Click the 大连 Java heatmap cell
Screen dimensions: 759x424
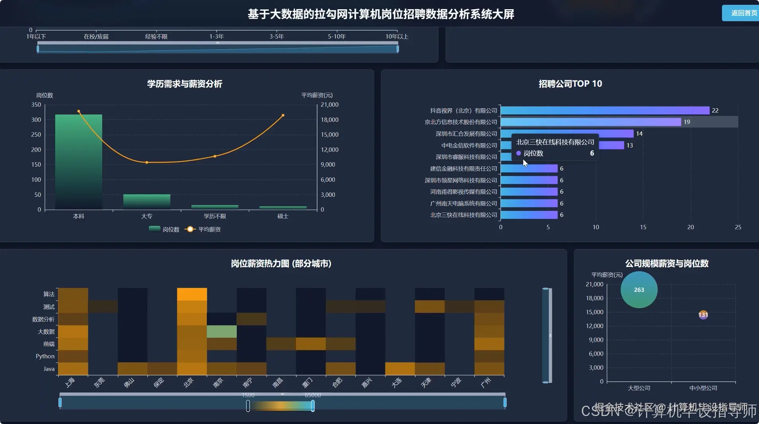click(x=400, y=369)
